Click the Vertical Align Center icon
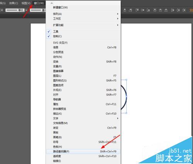193x164 pixels. pyautogui.click(x=142, y=10)
